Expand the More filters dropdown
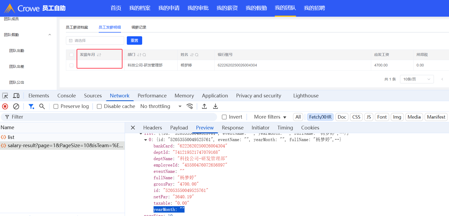The height and width of the screenshot is (216, 449). click(x=270, y=117)
